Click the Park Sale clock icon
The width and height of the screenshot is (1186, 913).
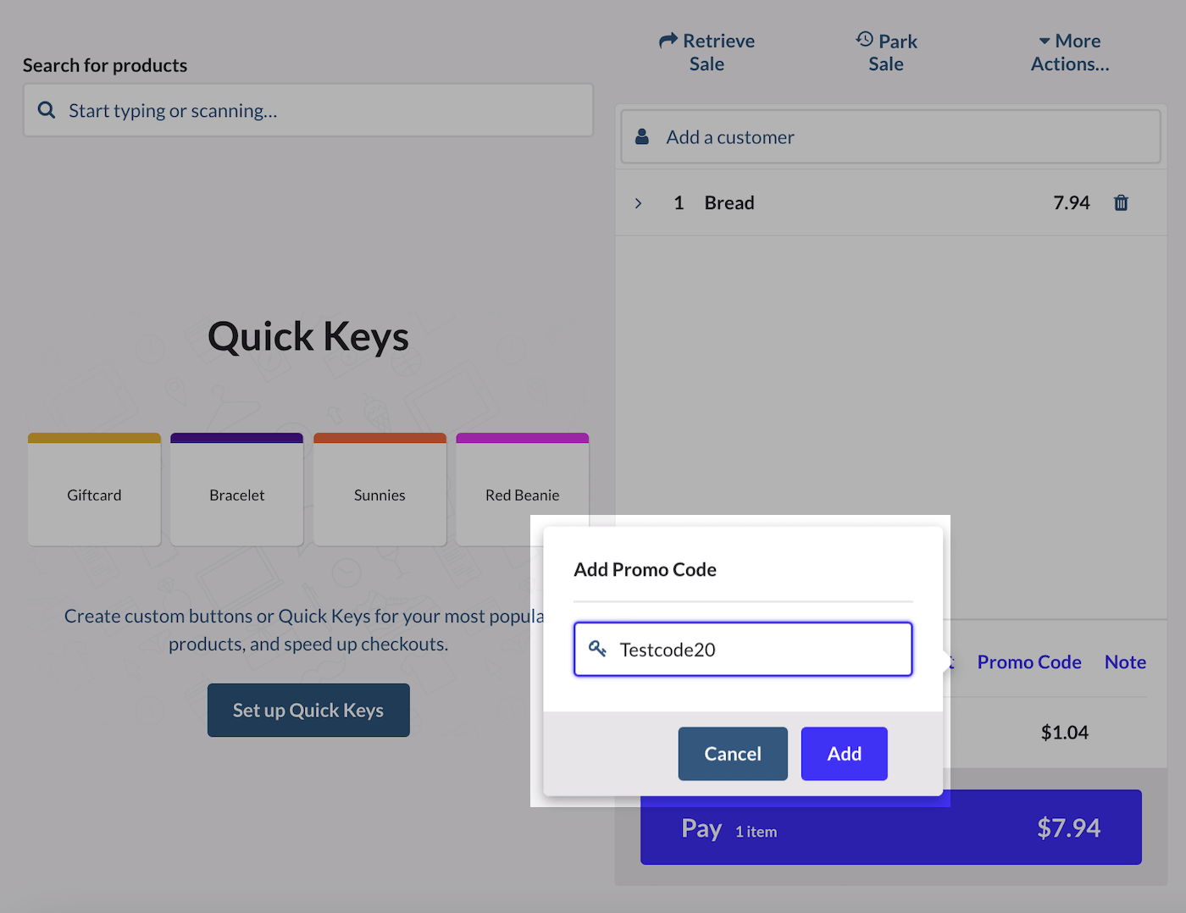(864, 40)
